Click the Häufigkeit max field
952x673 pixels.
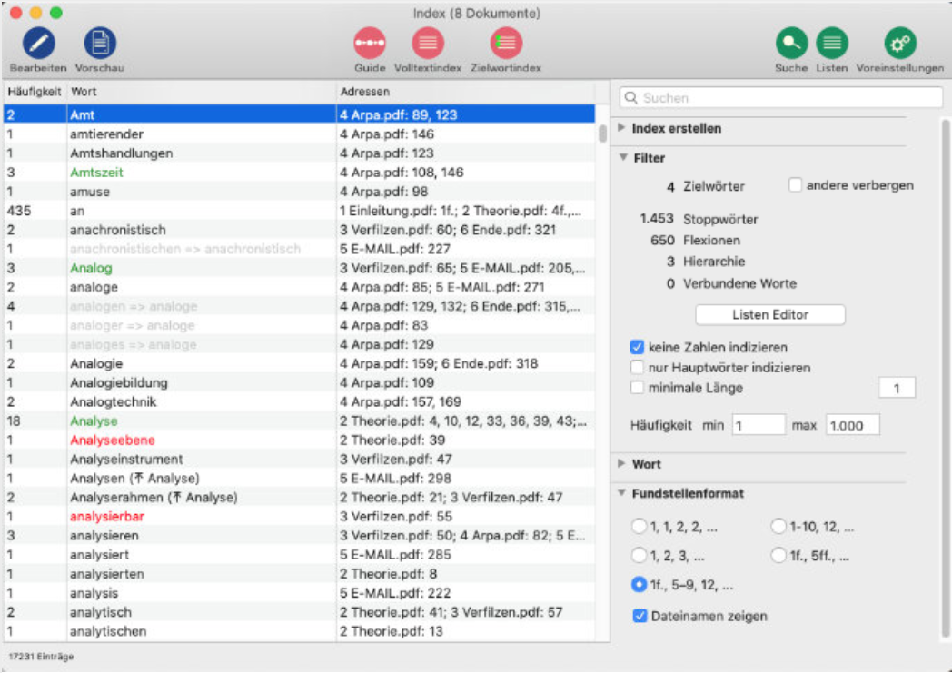coord(852,425)
